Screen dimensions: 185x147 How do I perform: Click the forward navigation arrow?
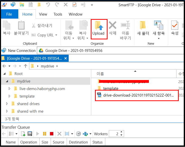pyautogui.click(x=15, y=66)
